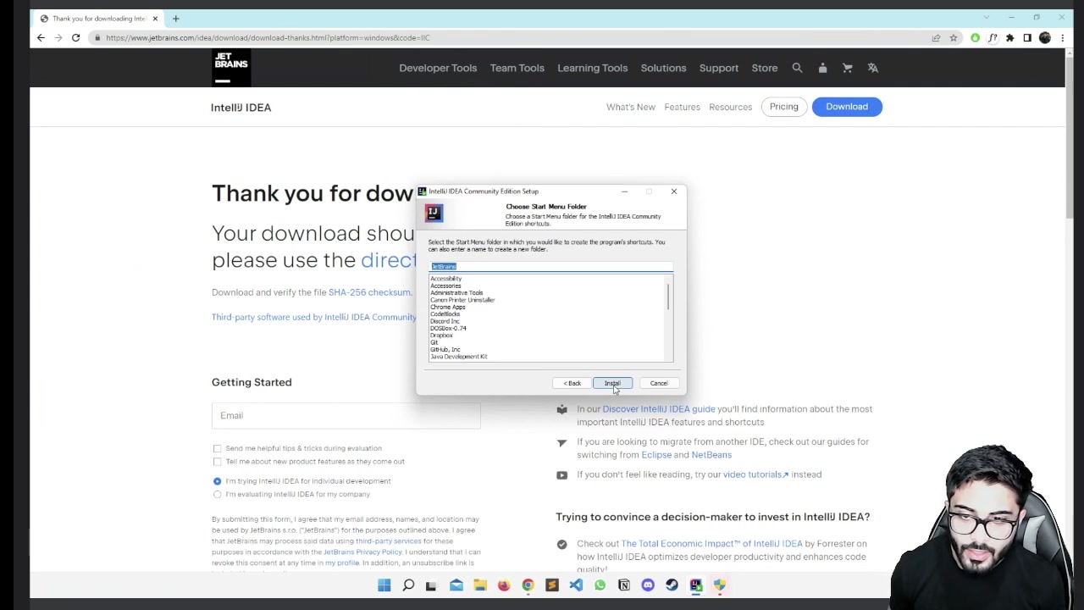Open the JetBrains Privacy Policy link

click(x=362, y=552)
